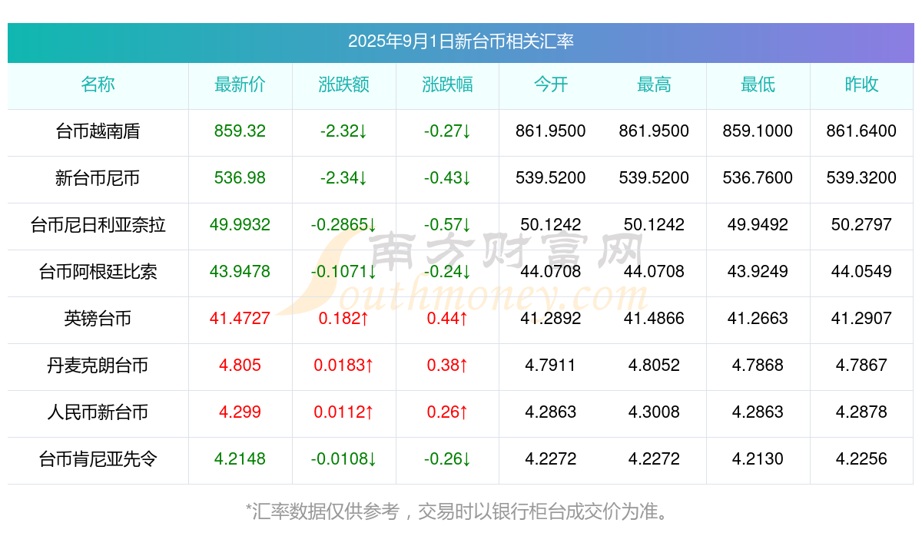Click the change amount -0.1071↓
The height and width of the screenshot is (536, 922).
[343, 272]
